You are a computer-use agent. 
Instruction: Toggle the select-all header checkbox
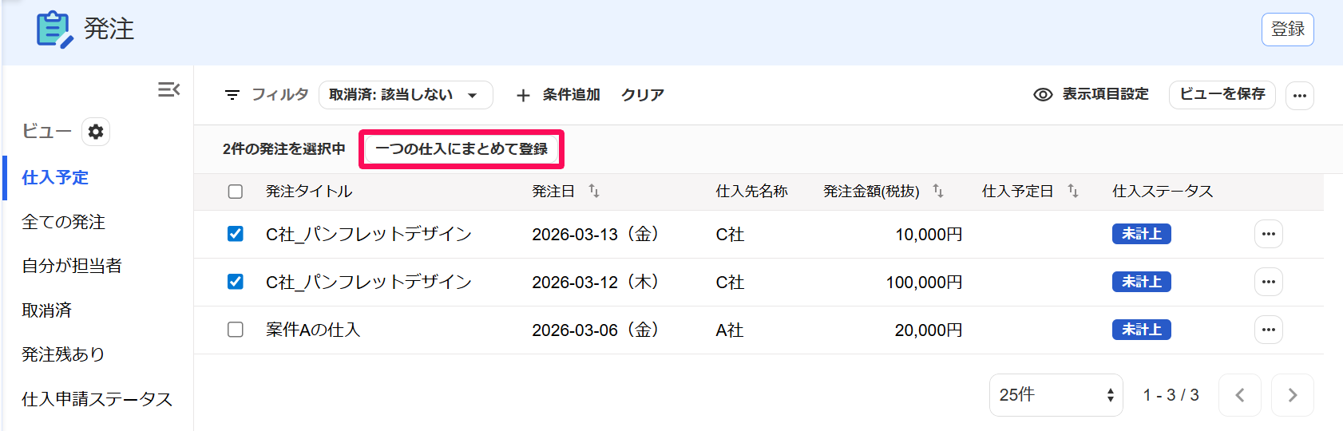click(x=236, y=192)
